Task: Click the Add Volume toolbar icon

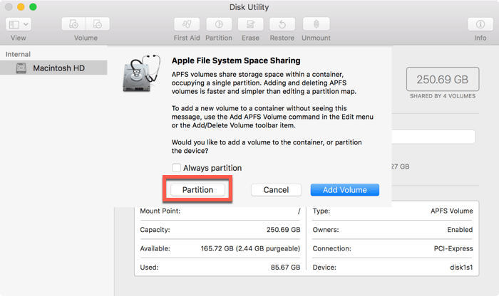Action: pyautogui.click(x=73, y=24)
